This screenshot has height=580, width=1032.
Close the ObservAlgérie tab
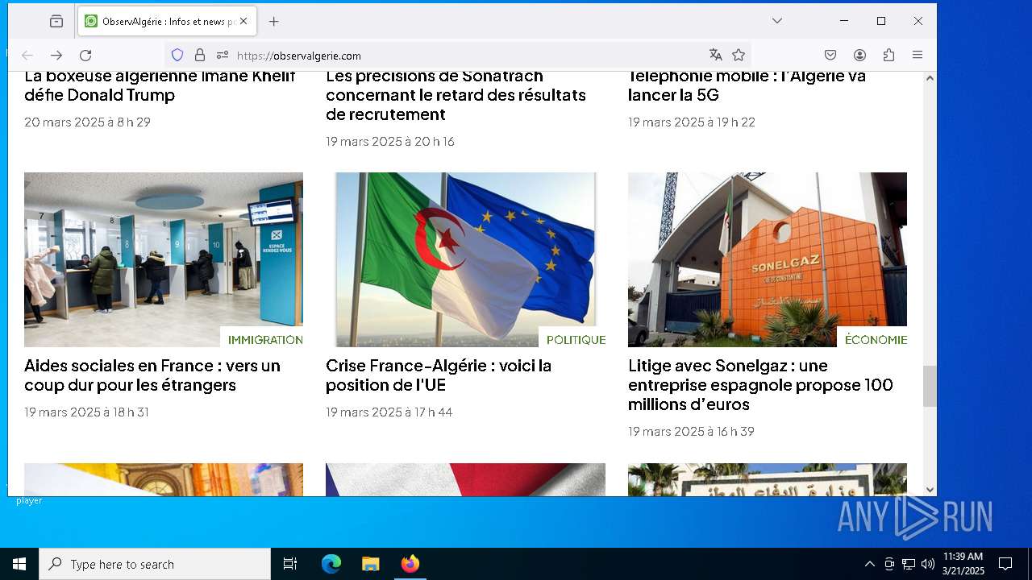coord(243,22)
